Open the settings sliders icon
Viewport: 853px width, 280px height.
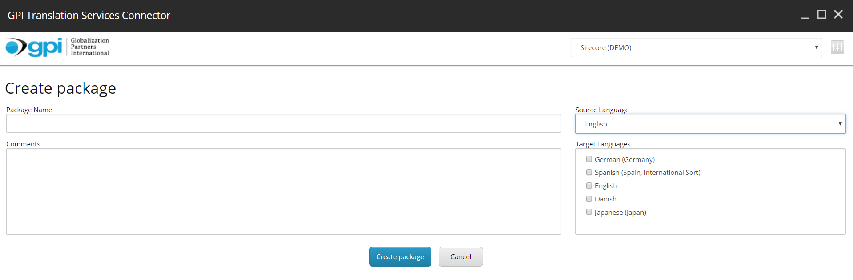(x=837, y=47)
